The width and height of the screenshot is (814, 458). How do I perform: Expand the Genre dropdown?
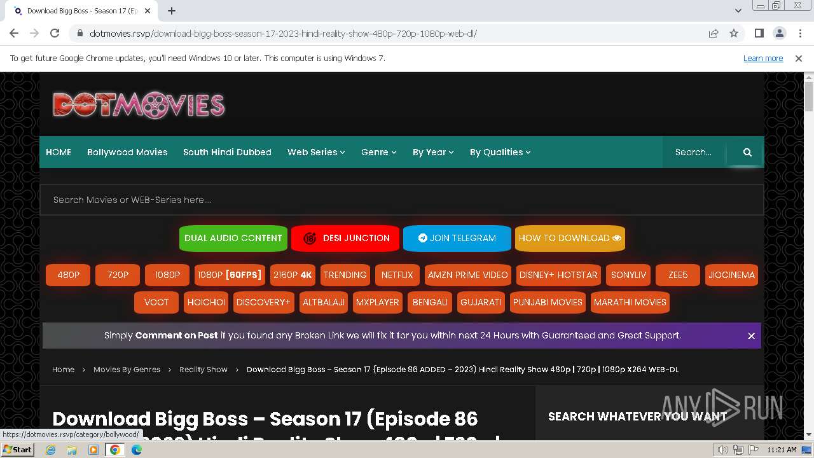click(378, 152)
